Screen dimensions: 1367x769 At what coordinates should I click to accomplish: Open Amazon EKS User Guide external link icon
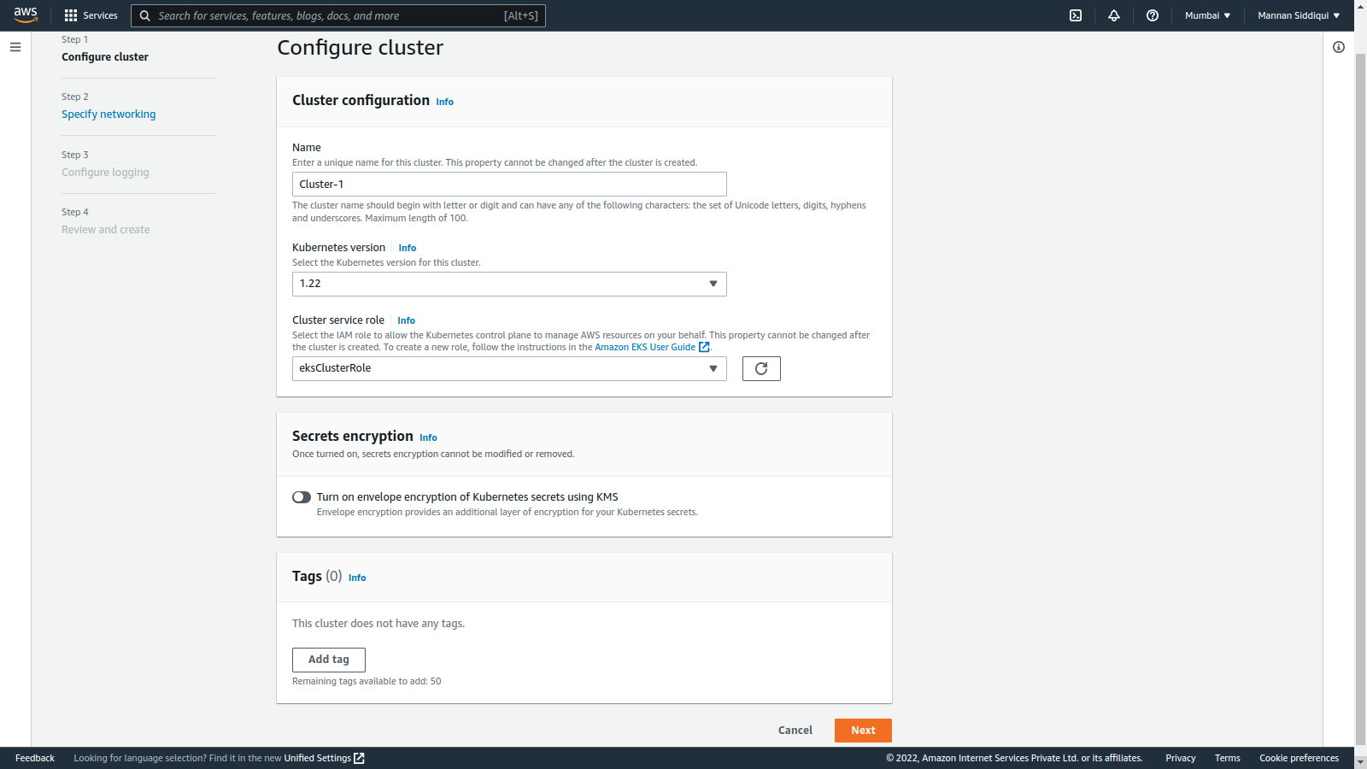(703, 347)
